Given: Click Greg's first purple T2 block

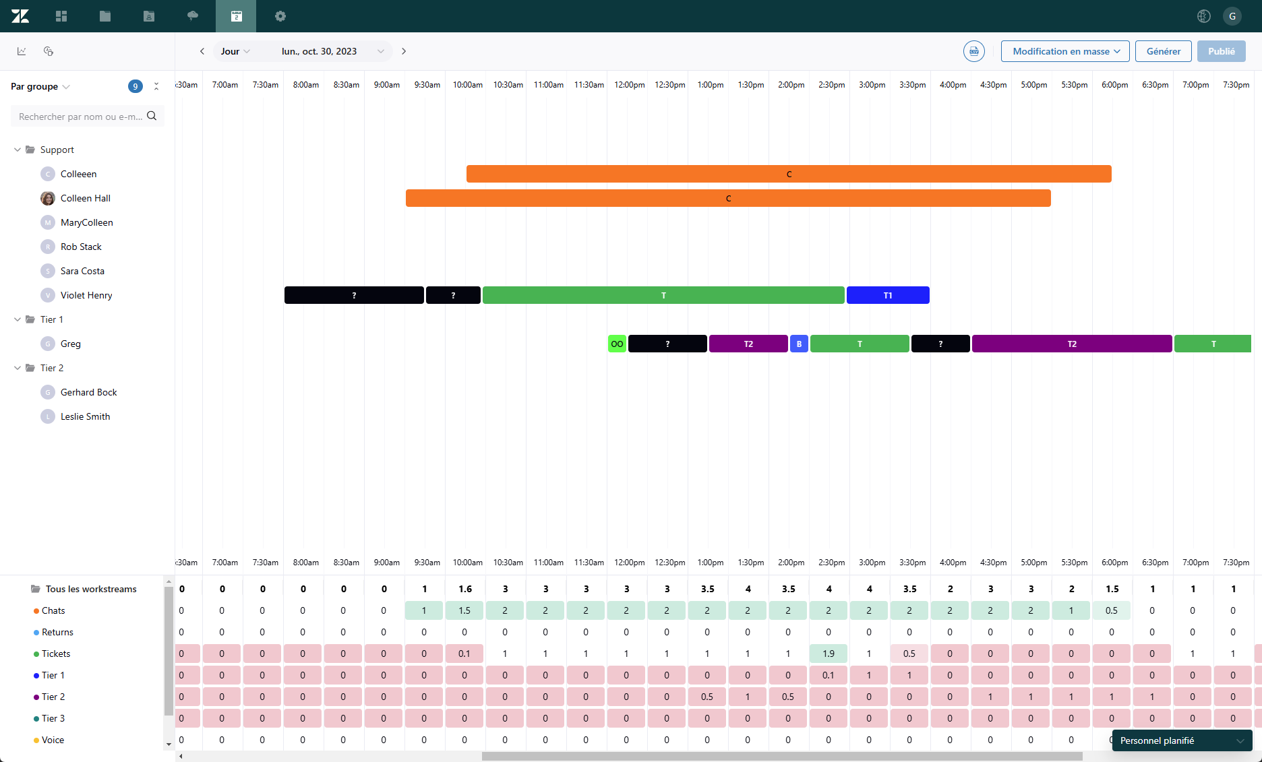Looking at the screenshot, I should (x=748, y=344).
